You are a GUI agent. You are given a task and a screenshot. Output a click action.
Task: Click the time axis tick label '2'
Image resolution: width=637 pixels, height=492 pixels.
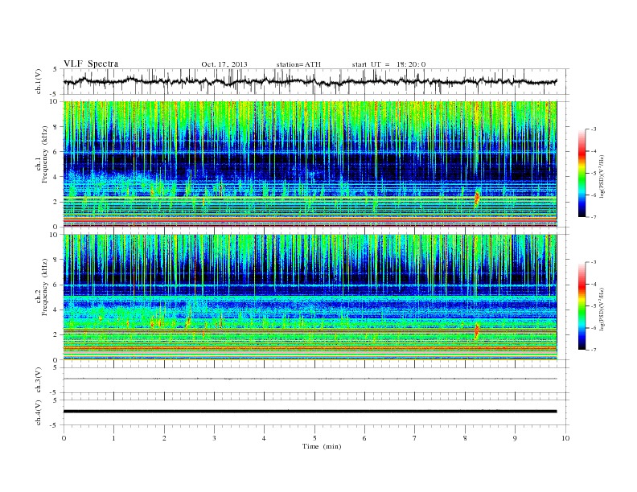(164, 438)
